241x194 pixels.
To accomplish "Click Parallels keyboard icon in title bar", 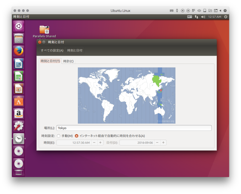I will pyautogui.click(x=171, y=11).
